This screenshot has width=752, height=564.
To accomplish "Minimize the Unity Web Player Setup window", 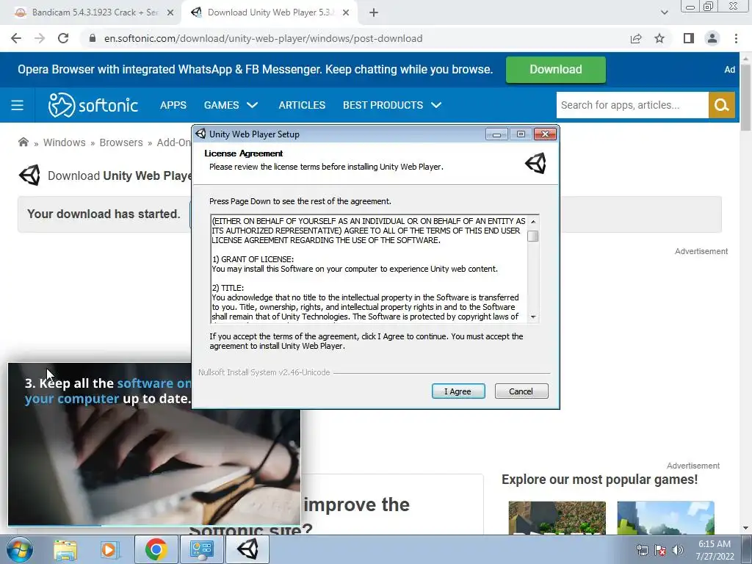I will click(x=496, y=134).
